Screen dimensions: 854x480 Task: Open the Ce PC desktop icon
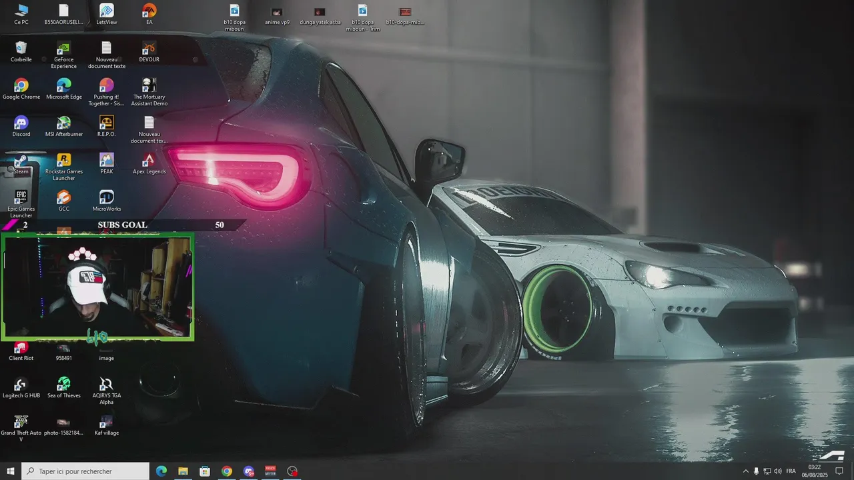[21, 14]
